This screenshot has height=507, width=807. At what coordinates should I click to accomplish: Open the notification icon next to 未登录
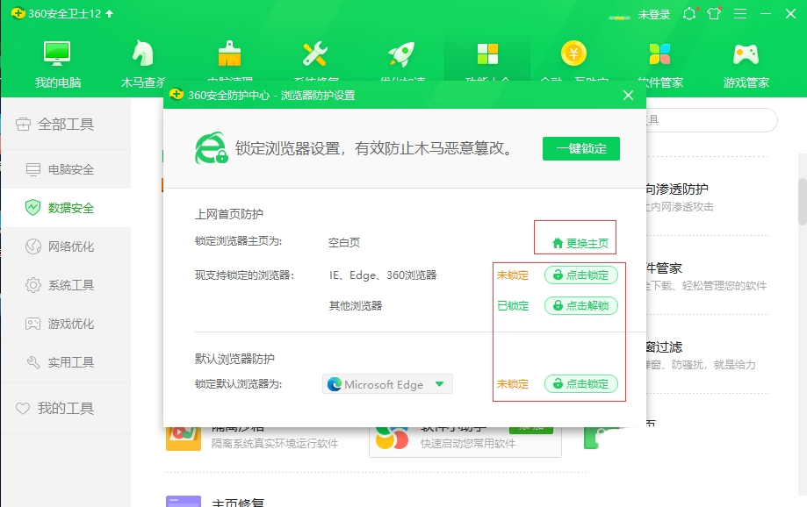pos(689,13)
